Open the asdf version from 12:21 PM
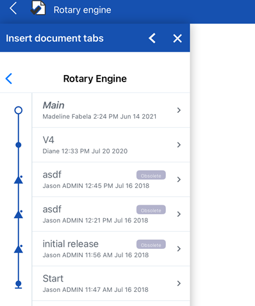The width and height of the screenshot is (255, 306). pyautogui.click(x=111, y=214)
